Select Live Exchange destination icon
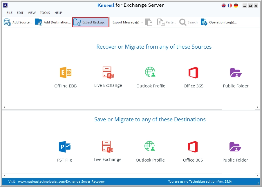The width and height of the screenshot is (262, 187). 108,146
